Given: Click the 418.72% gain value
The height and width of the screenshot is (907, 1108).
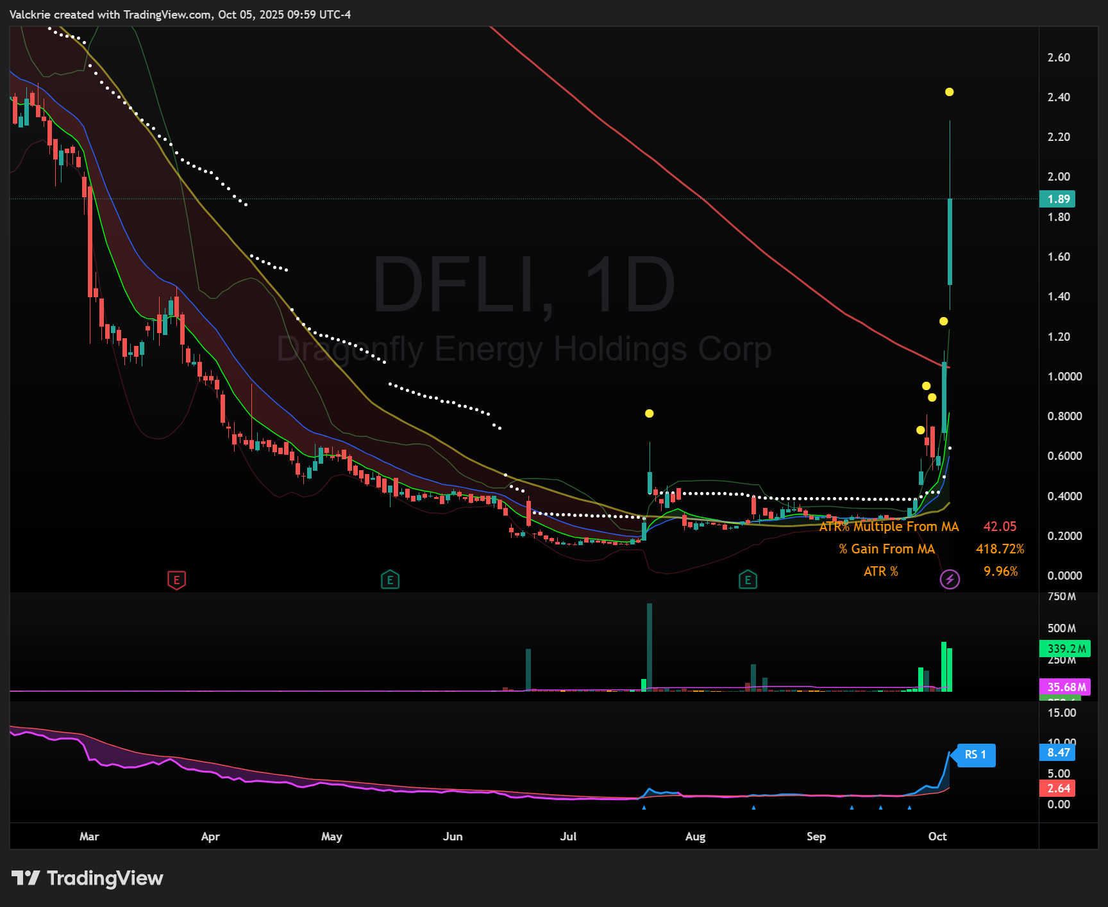Looking at the screenshot, I should [x=1000, y=549].
